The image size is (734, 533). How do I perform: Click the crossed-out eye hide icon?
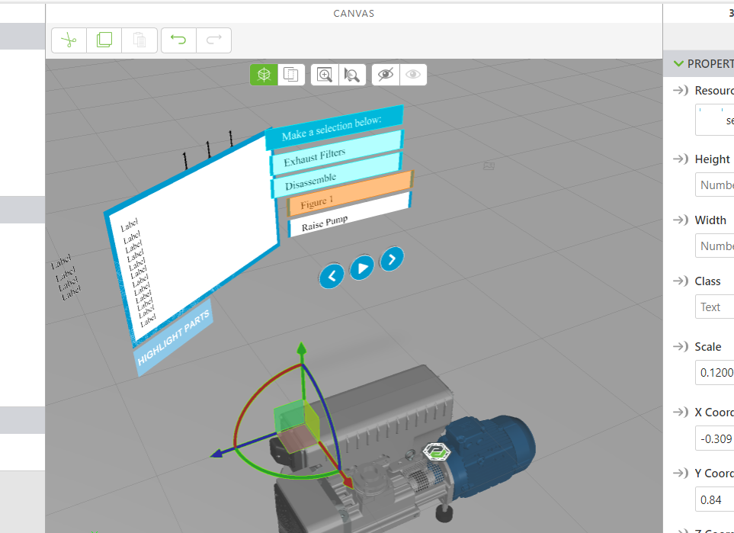(x=386, y=75)
